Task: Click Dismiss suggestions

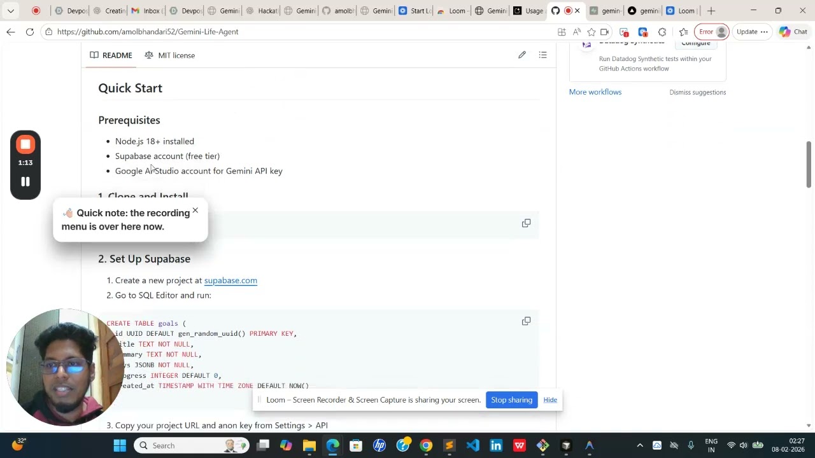Action: click(697, 92)
